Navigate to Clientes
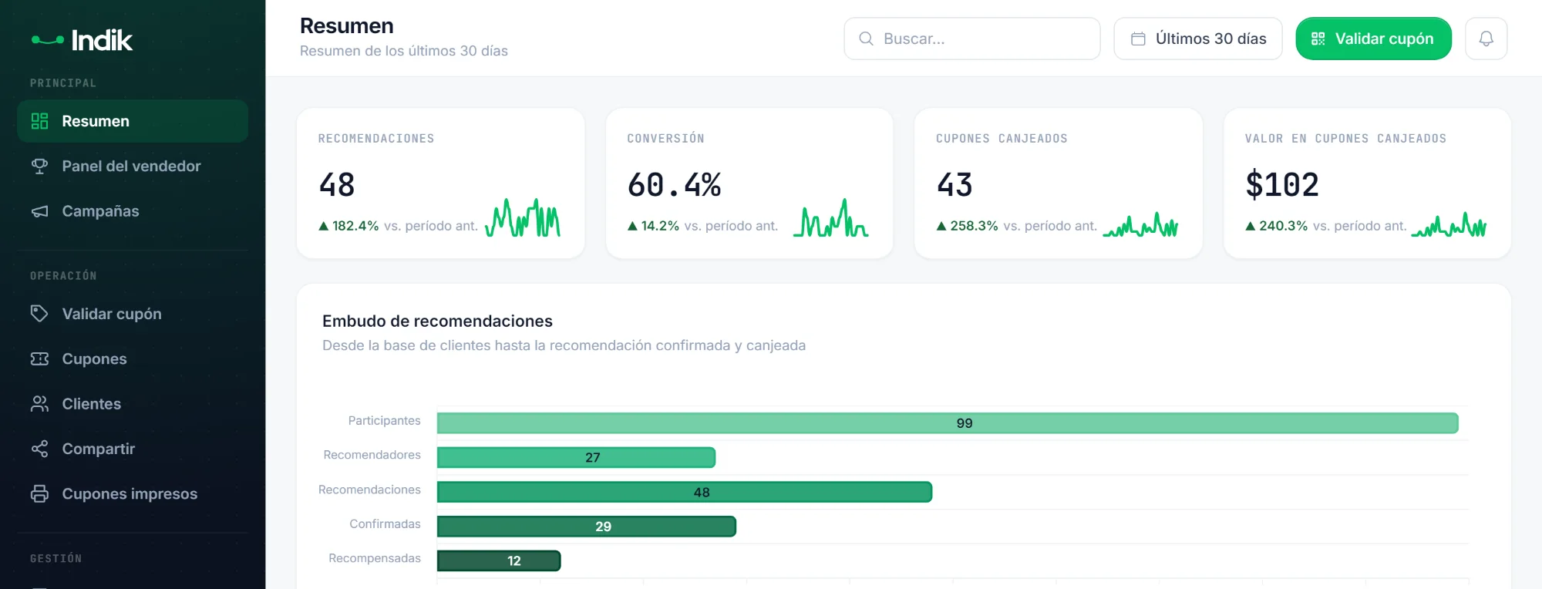Screen dimensions: 1542x589 (133, 404)
